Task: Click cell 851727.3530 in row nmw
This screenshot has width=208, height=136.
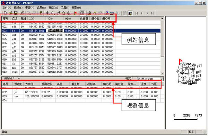Action: tap(37, 68)
